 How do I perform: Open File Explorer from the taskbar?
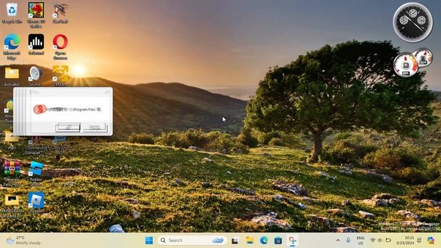[249, 240]
